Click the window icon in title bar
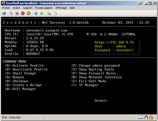Viewport: 158px width, 121px height. 3,3
